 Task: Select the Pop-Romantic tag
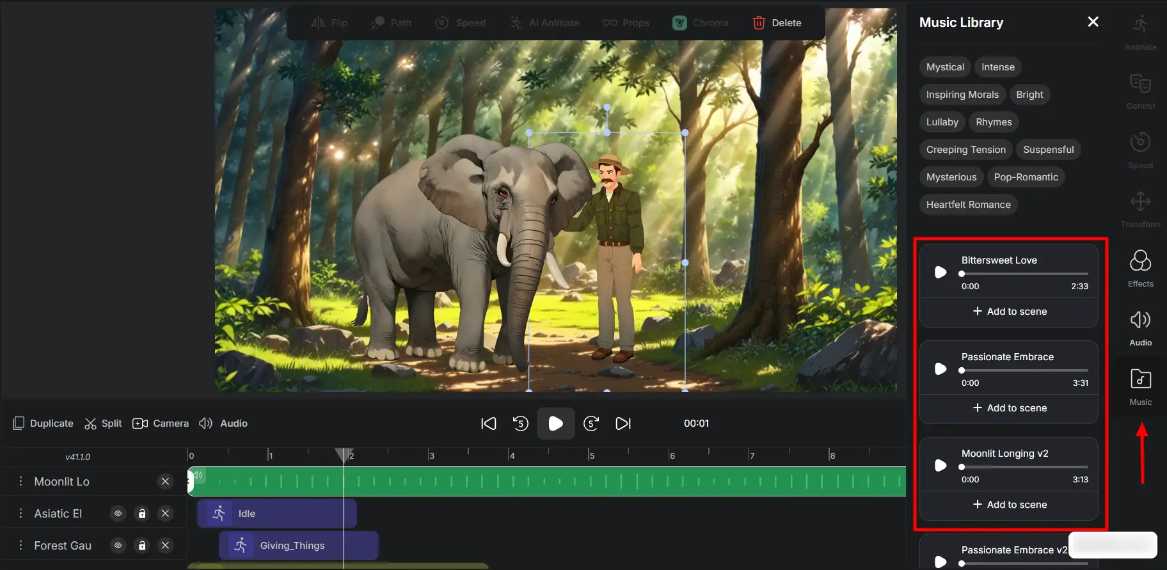[1026, 177]
